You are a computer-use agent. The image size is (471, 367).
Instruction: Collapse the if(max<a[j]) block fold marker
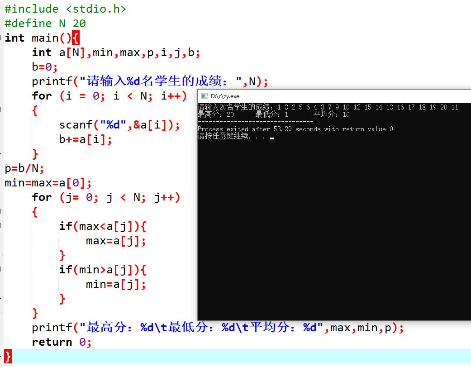click(1, 226)
